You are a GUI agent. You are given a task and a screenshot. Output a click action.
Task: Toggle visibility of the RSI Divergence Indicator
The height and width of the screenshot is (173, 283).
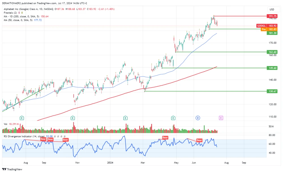click(55, 136)
